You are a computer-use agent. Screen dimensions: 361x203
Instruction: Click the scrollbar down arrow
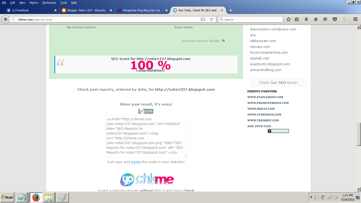point(359,189)
